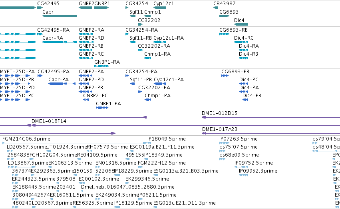Select the GNBP2-PC protein label
Viewport: 340px width, 209px height.
[x=95, y=96]
